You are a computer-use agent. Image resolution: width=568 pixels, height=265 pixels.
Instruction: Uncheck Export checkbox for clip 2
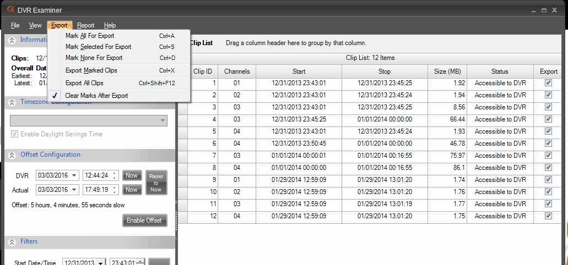(548, 95)
